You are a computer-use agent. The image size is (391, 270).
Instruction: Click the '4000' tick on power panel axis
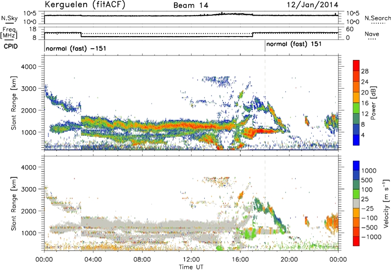click(x=28, y=67)
